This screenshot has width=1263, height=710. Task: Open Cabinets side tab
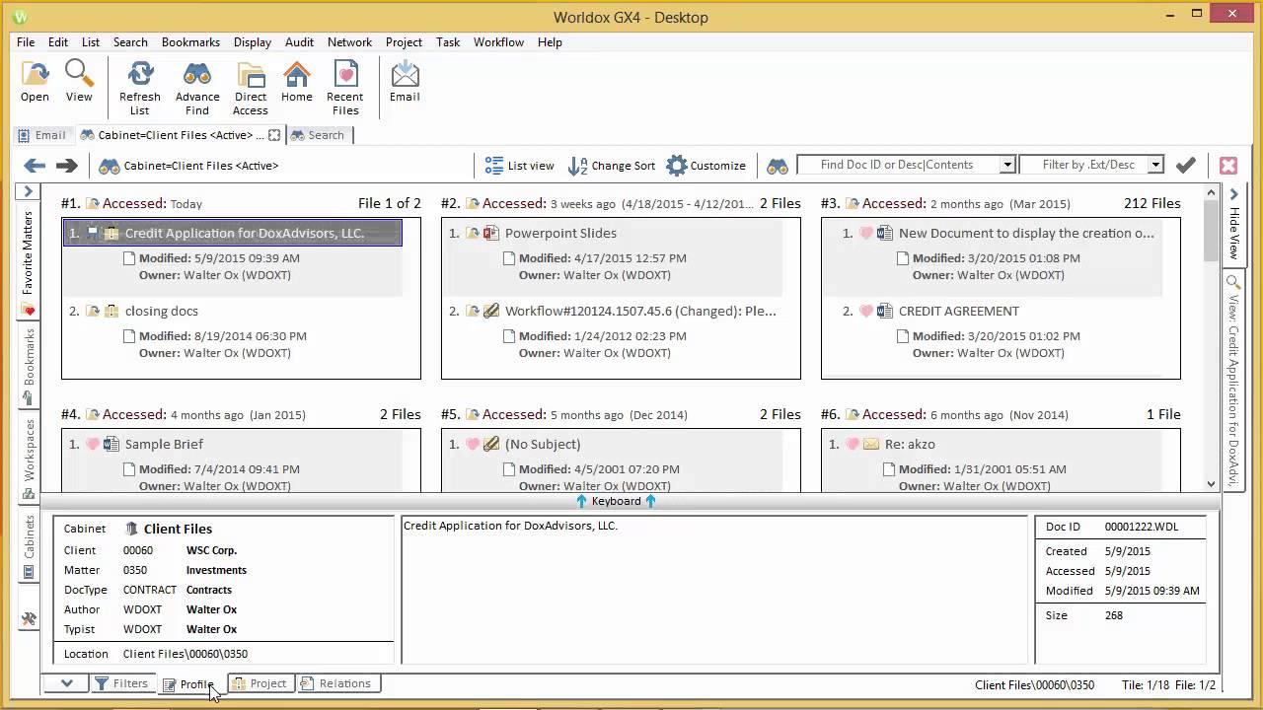pos(28,547)
